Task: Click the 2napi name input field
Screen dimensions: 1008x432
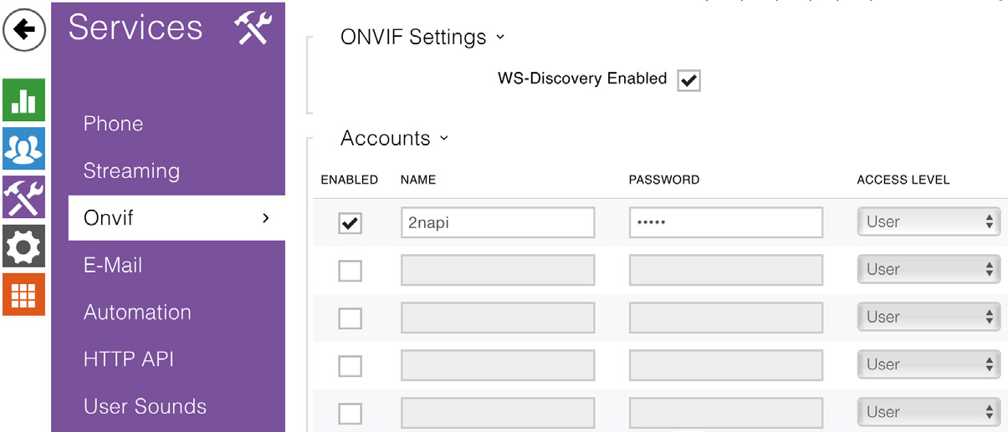Action: pos(497,223)
